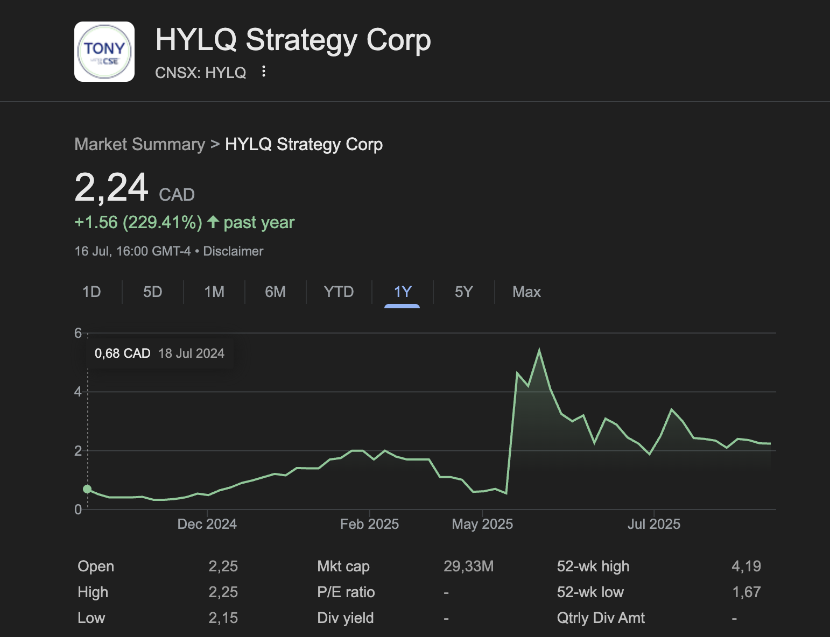
Task: Select the 1D time range tab
Action: point(92,292)
